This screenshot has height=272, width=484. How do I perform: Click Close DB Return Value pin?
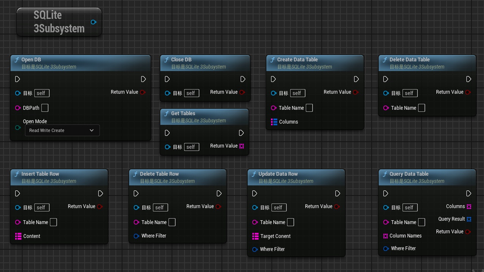click(x=242, y=92)
